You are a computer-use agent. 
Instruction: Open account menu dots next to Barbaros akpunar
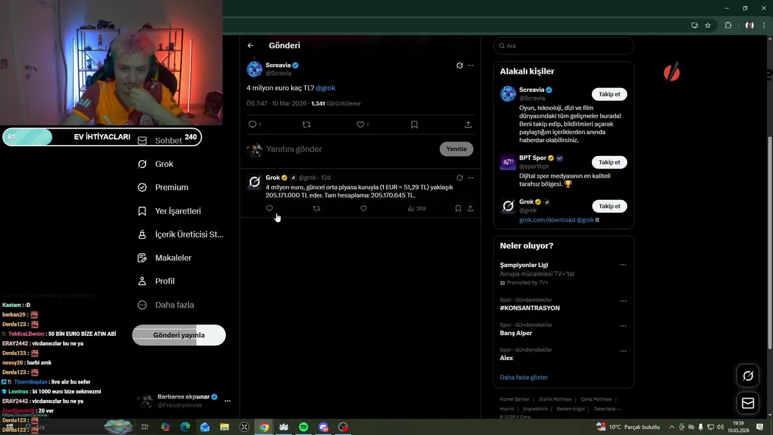coord(228,401)
